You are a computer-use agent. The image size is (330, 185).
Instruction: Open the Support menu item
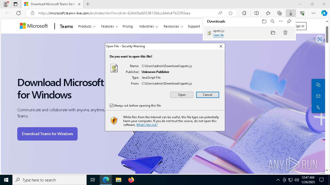(x=194, y=26)
